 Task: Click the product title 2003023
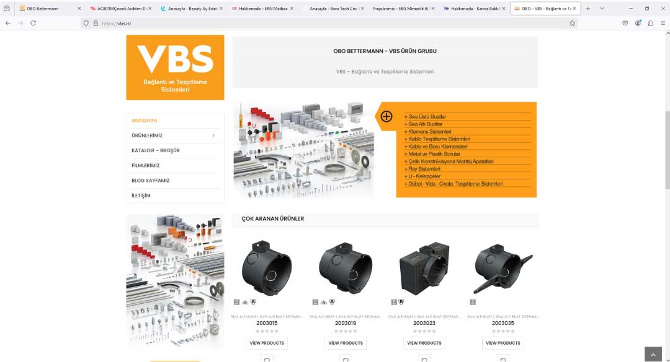tap(424, 323)
